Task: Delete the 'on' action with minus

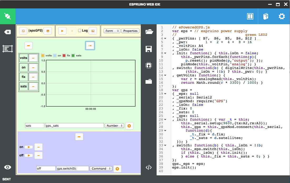Action: tap(38, 147)
